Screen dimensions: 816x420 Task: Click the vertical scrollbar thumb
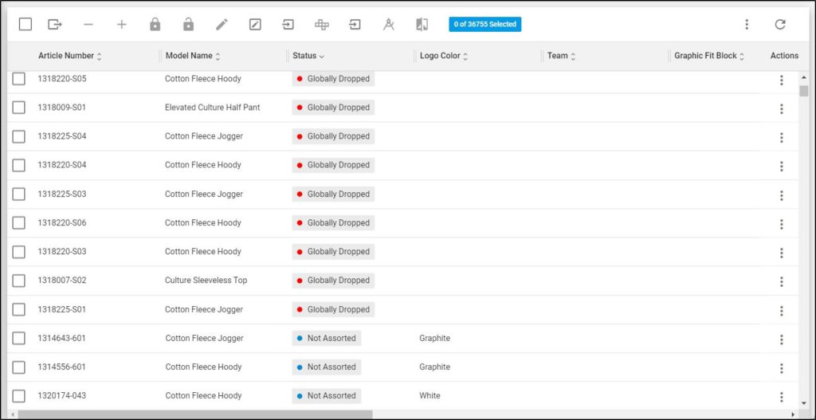pos(804,91)
